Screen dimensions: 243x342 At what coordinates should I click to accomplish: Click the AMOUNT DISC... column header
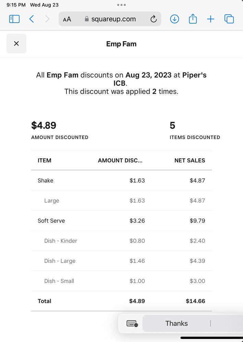pyautogui.click(x=120, y=160)
